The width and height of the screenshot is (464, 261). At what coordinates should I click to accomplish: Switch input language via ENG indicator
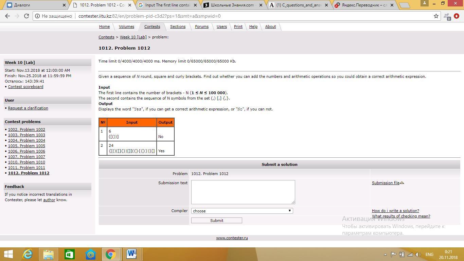pyautogui.click(x=429, y=255)
